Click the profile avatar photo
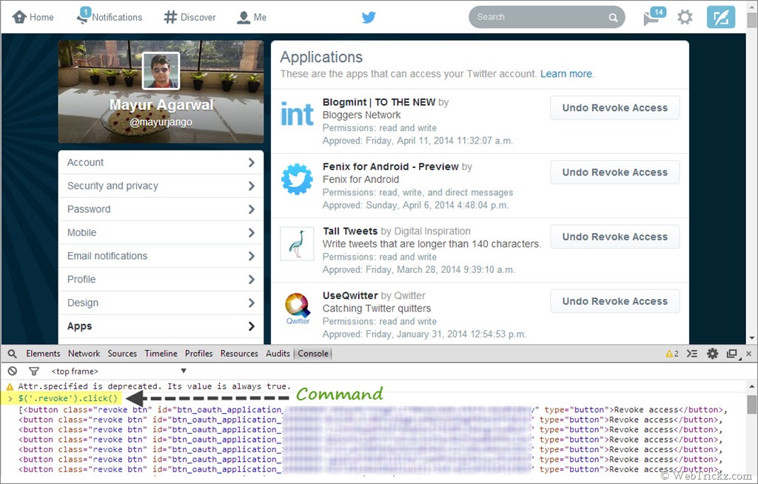 coord(161,70)
